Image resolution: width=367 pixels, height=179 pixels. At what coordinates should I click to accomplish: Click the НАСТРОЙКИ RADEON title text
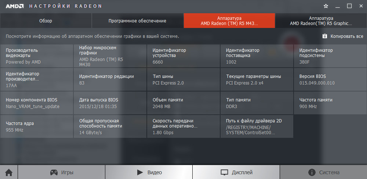(x=65, y=6)
